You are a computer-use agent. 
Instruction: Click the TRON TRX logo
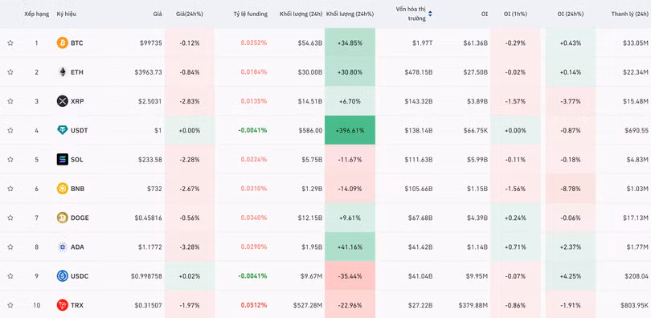(x=62, y=305)
